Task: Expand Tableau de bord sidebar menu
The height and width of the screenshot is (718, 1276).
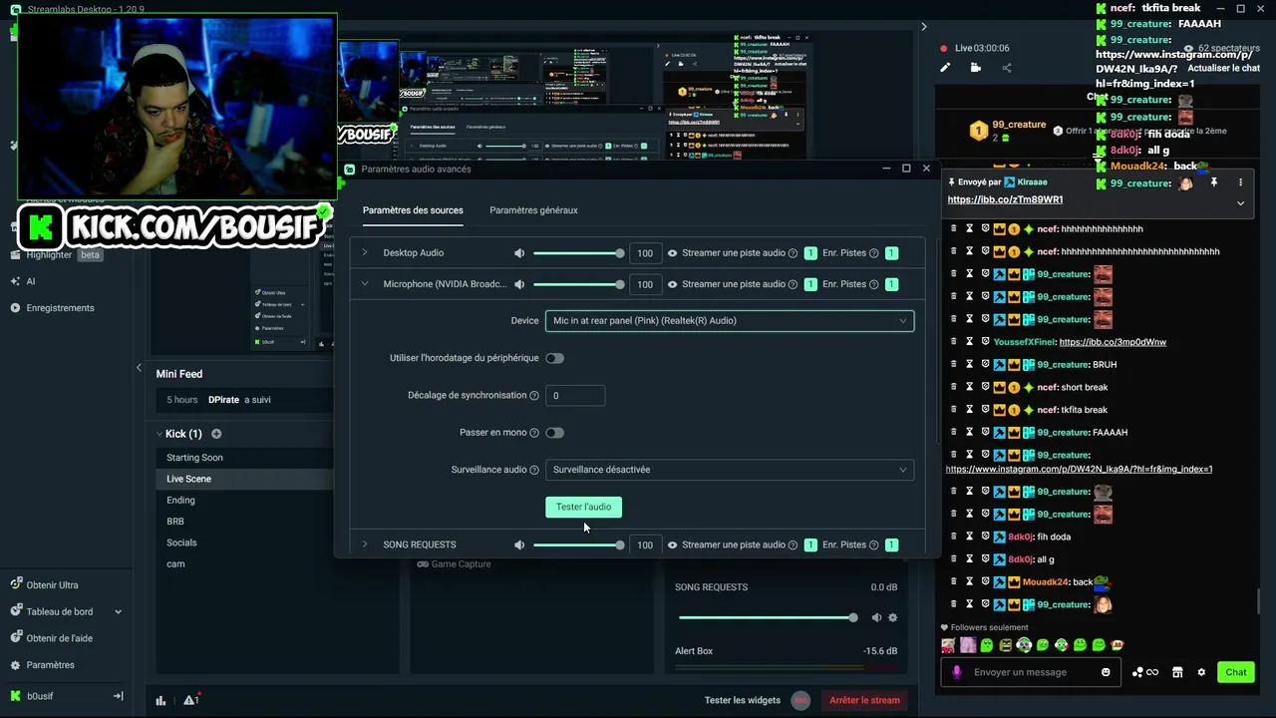Action: pos(118,612)
